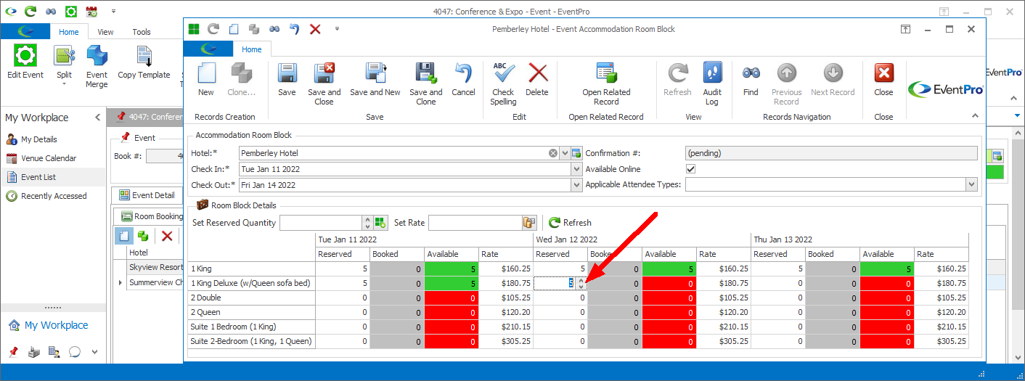Open Event List in navigation pane
The image size is (1025, 381).
(53, 177)
